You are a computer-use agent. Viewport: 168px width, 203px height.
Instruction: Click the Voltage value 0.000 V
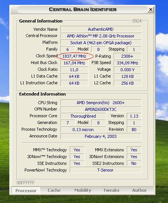(x=127, y=70)
